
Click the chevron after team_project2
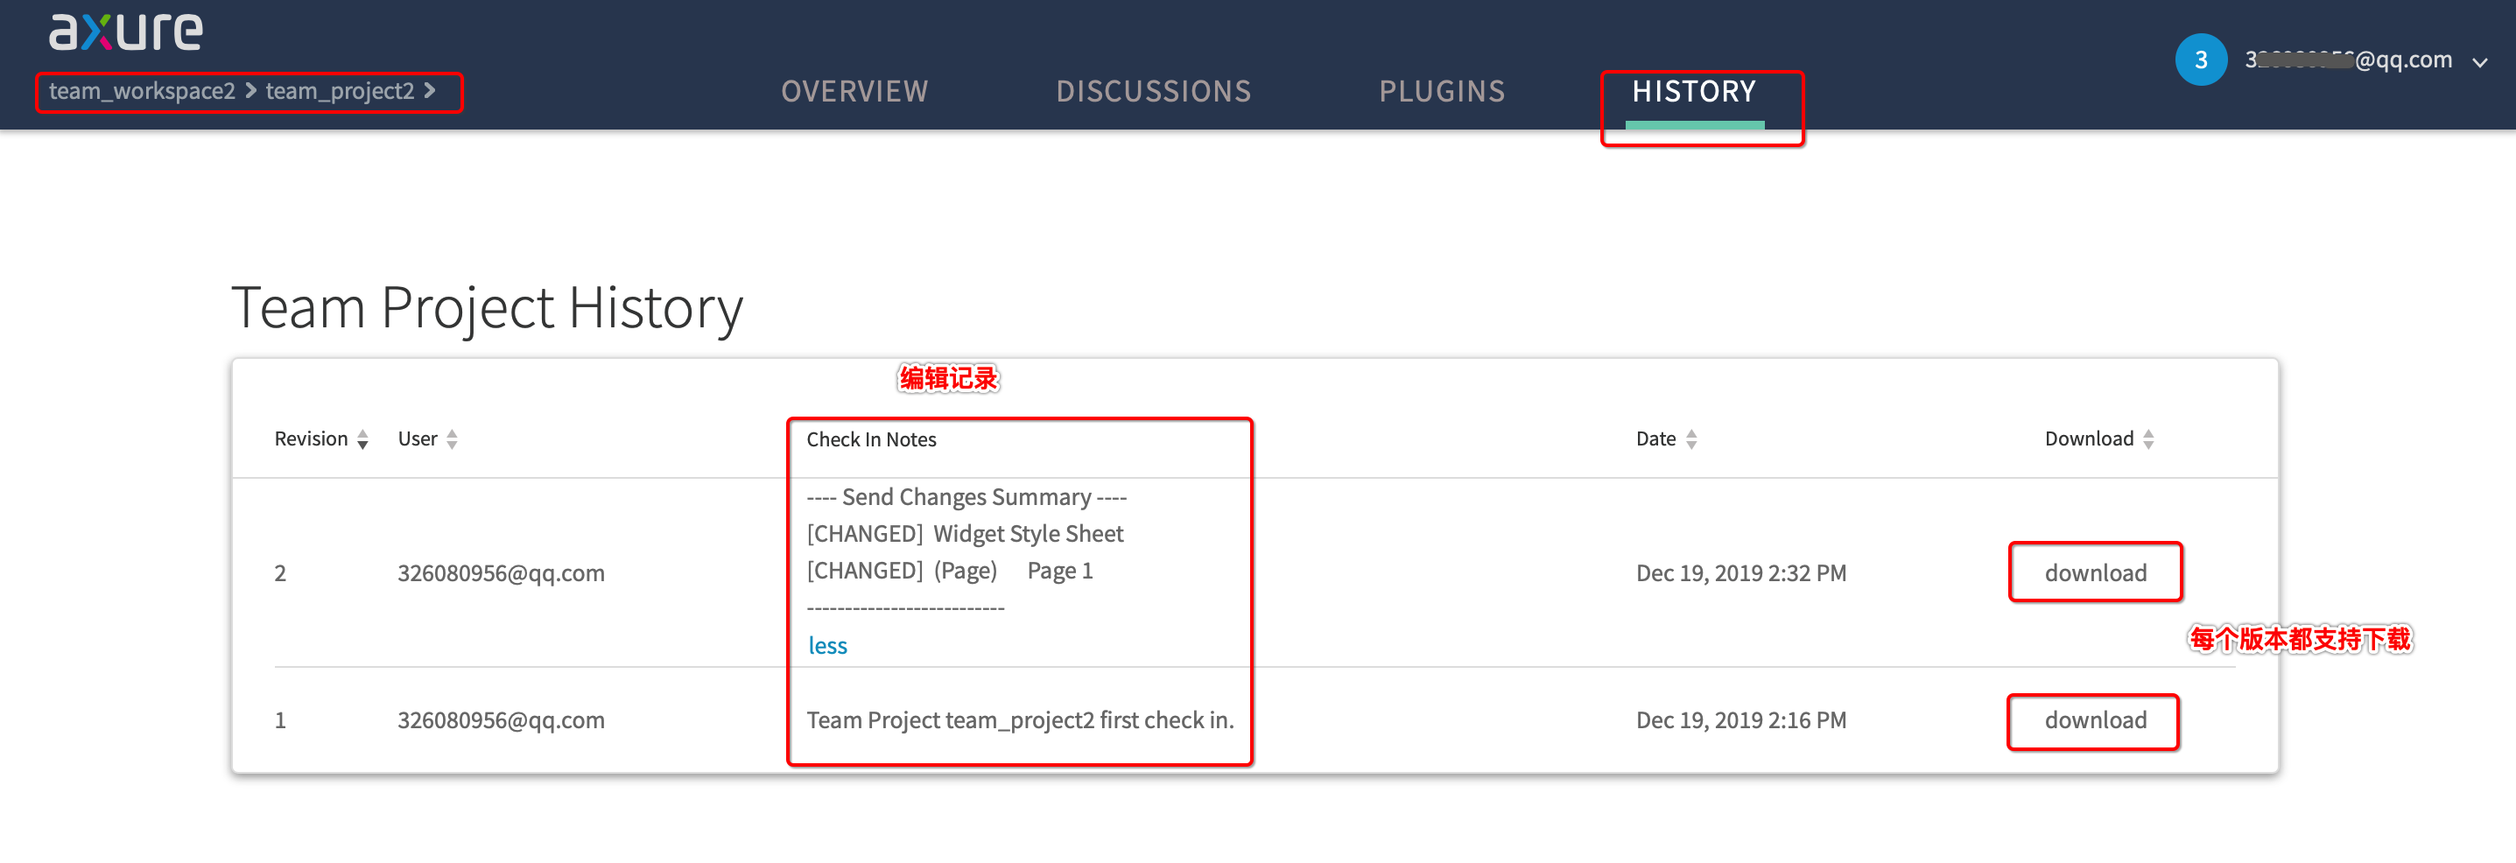pos(430,91)
